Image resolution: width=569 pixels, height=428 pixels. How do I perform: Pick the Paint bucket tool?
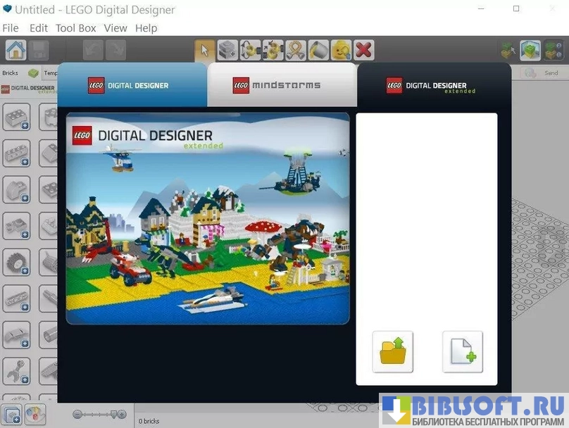pos(318,50)
